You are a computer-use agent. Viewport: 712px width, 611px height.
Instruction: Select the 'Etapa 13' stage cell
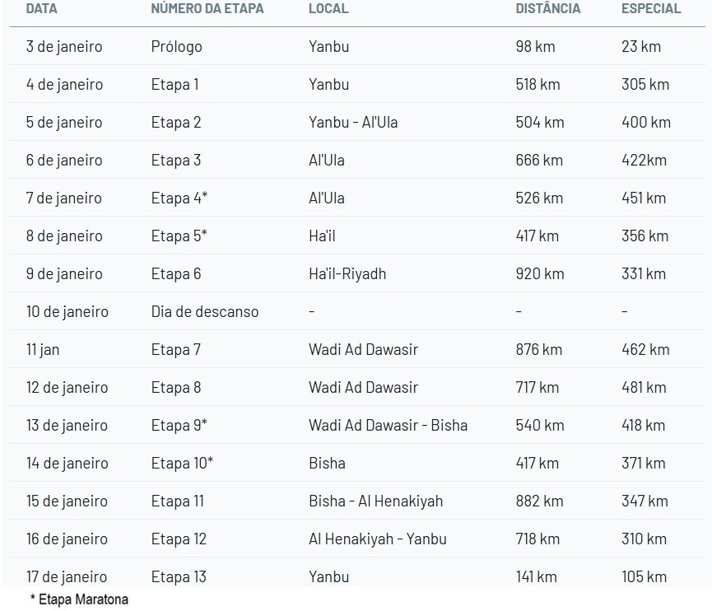[178, 577]
